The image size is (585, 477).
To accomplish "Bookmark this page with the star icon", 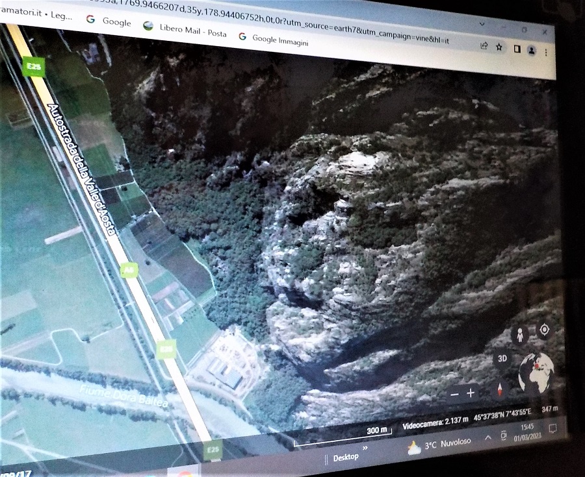I will (x=499, y=47).
